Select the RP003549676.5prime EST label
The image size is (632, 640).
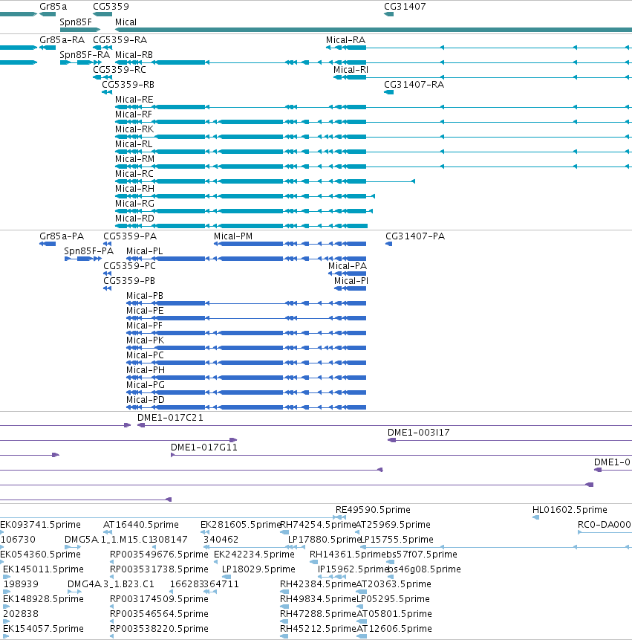[159, 555]
